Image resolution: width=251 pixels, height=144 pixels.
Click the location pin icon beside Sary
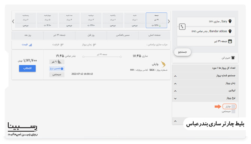click(230, 21)
